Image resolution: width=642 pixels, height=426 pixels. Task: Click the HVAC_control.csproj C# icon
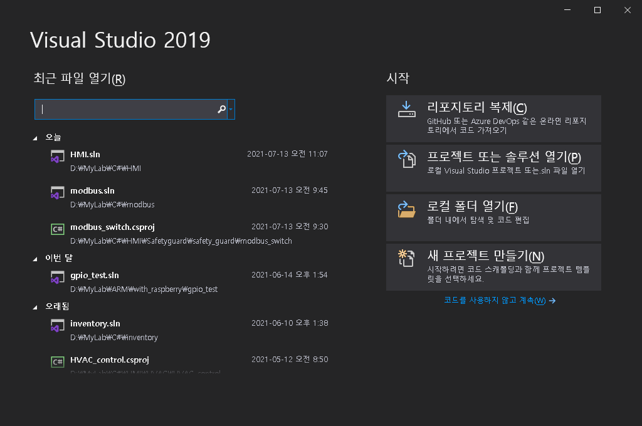57,361
